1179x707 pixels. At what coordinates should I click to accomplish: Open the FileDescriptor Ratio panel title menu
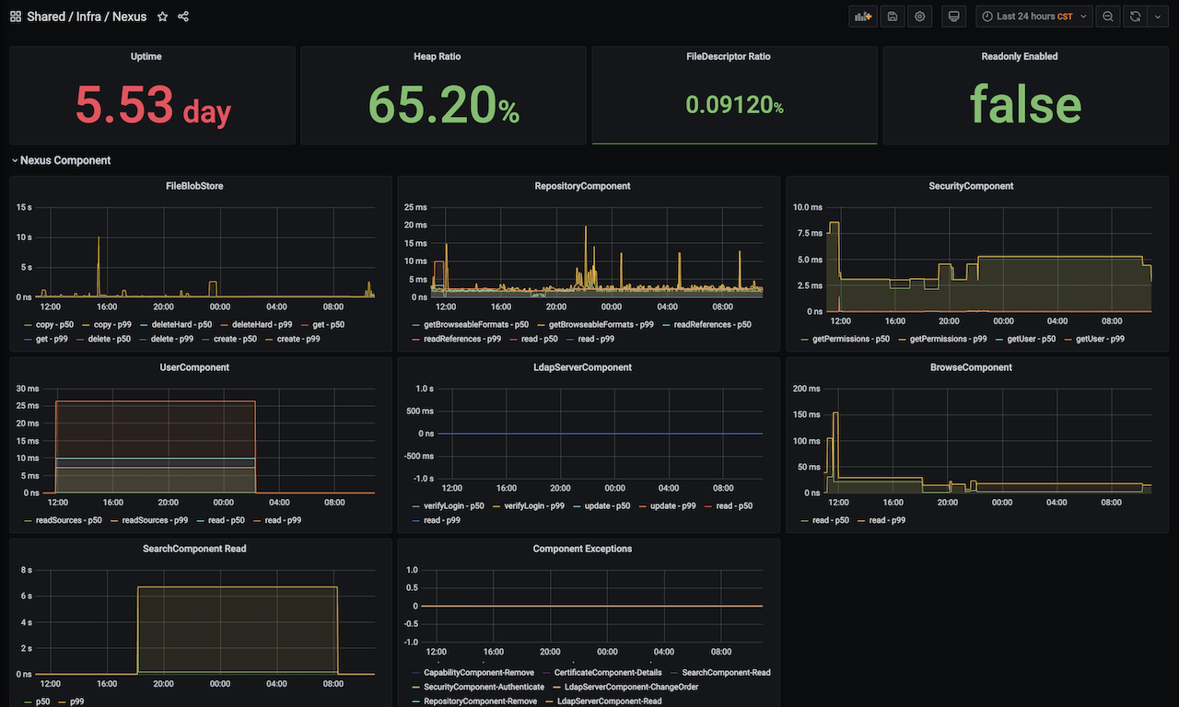pos(728,56)
